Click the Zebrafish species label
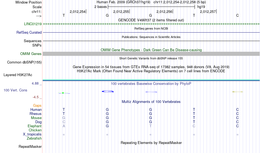The image size is (260, 153). point(34,138)
